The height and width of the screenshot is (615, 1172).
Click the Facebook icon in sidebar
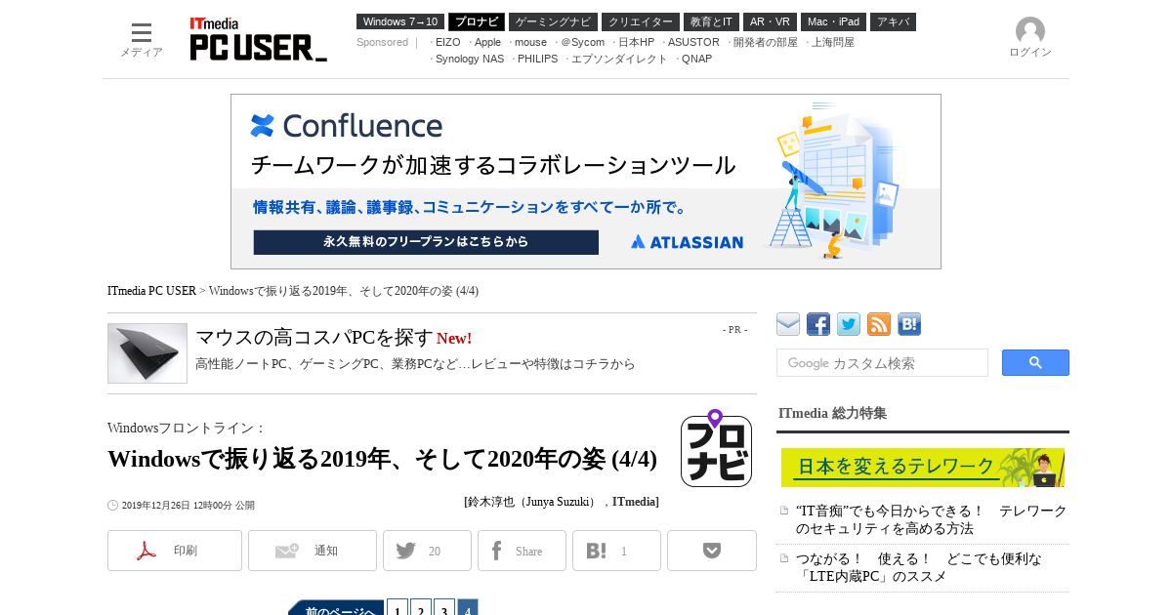coord(818,324)
